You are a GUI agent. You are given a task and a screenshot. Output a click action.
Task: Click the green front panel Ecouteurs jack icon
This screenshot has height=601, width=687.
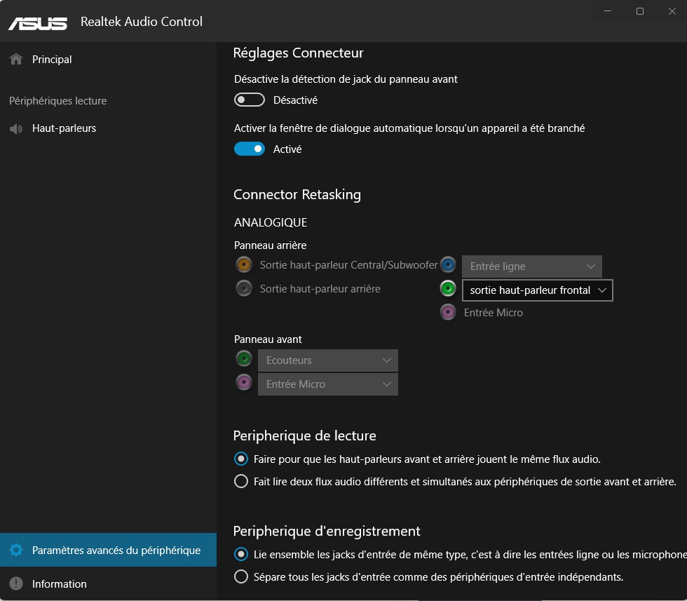coord(244,359)
